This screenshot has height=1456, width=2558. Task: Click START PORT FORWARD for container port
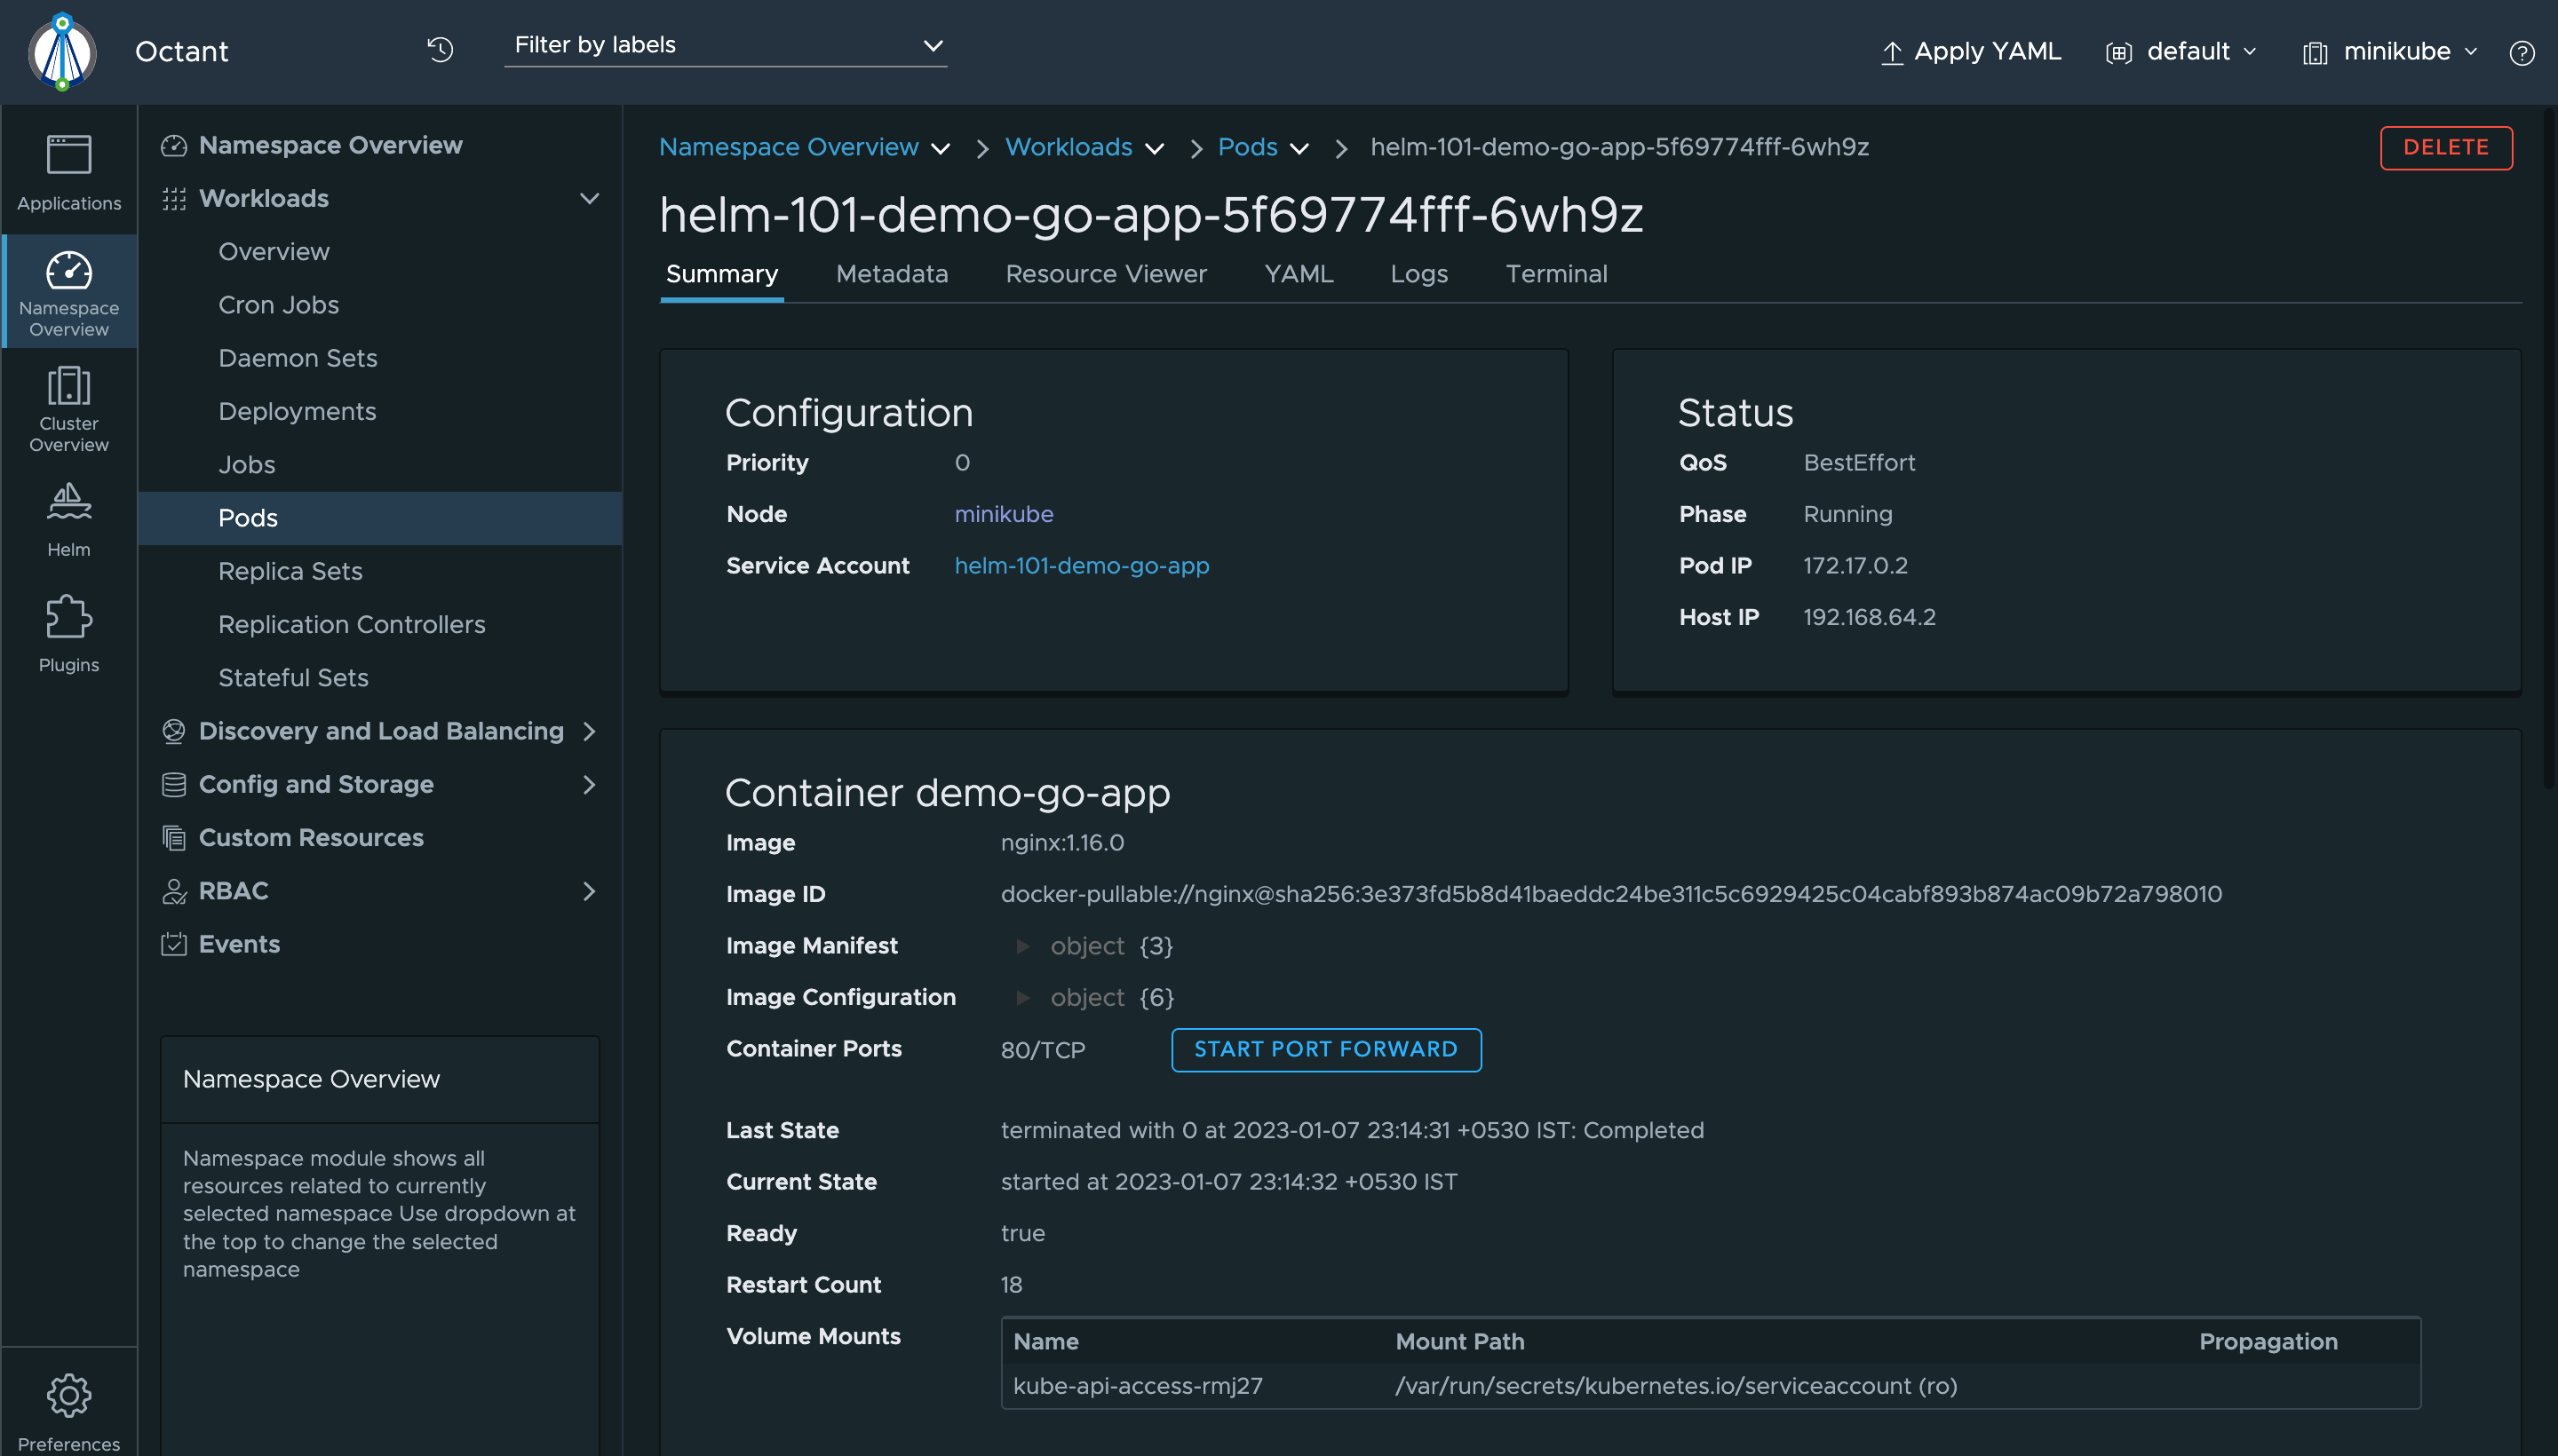pyautogui.click(x=1324, y=1049)
